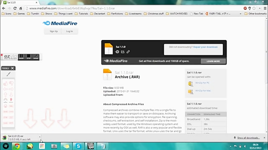
Task: Click the Chrome taskbar icon
Action: pos(17,146)
